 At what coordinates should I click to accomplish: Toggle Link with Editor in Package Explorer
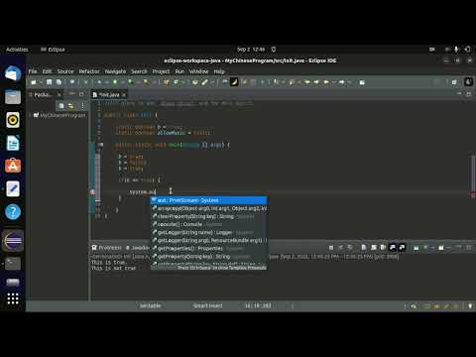70,106
